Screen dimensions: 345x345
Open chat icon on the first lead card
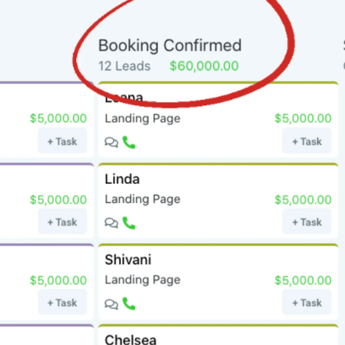tap(111, 142)
